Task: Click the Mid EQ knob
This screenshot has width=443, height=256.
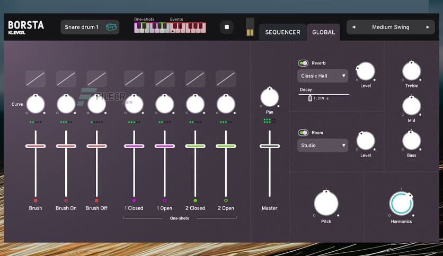Action: [411, 106]
